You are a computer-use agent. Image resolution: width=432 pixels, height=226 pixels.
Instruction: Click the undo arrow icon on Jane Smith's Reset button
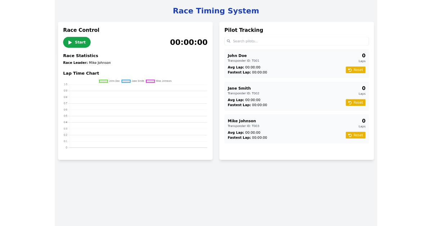point(350,102)
